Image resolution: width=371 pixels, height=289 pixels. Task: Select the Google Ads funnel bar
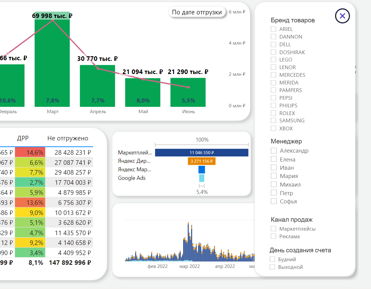coord(202,178)
